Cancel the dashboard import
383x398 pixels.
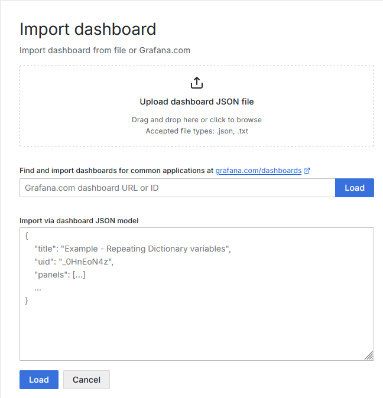point(86,380)
